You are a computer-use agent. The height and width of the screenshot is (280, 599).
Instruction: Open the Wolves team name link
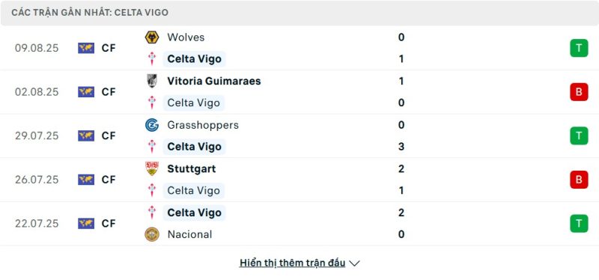[x=186, y=37]
